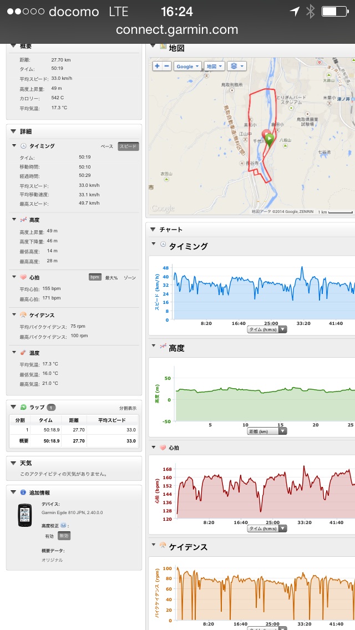The image size is (355, 630).
Task: Open the 地図 map type dropdown
Action: pyautogui.click(x=214, y=67)
